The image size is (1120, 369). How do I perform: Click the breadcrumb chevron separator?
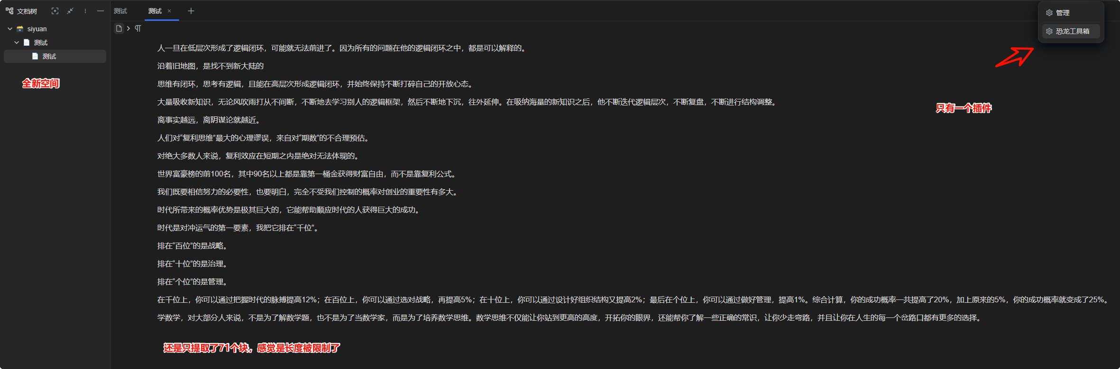129,28
